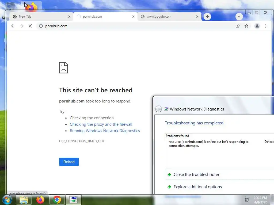
Task: Click the Reload button
Action: pyautogui.click(x=69, y=162)
